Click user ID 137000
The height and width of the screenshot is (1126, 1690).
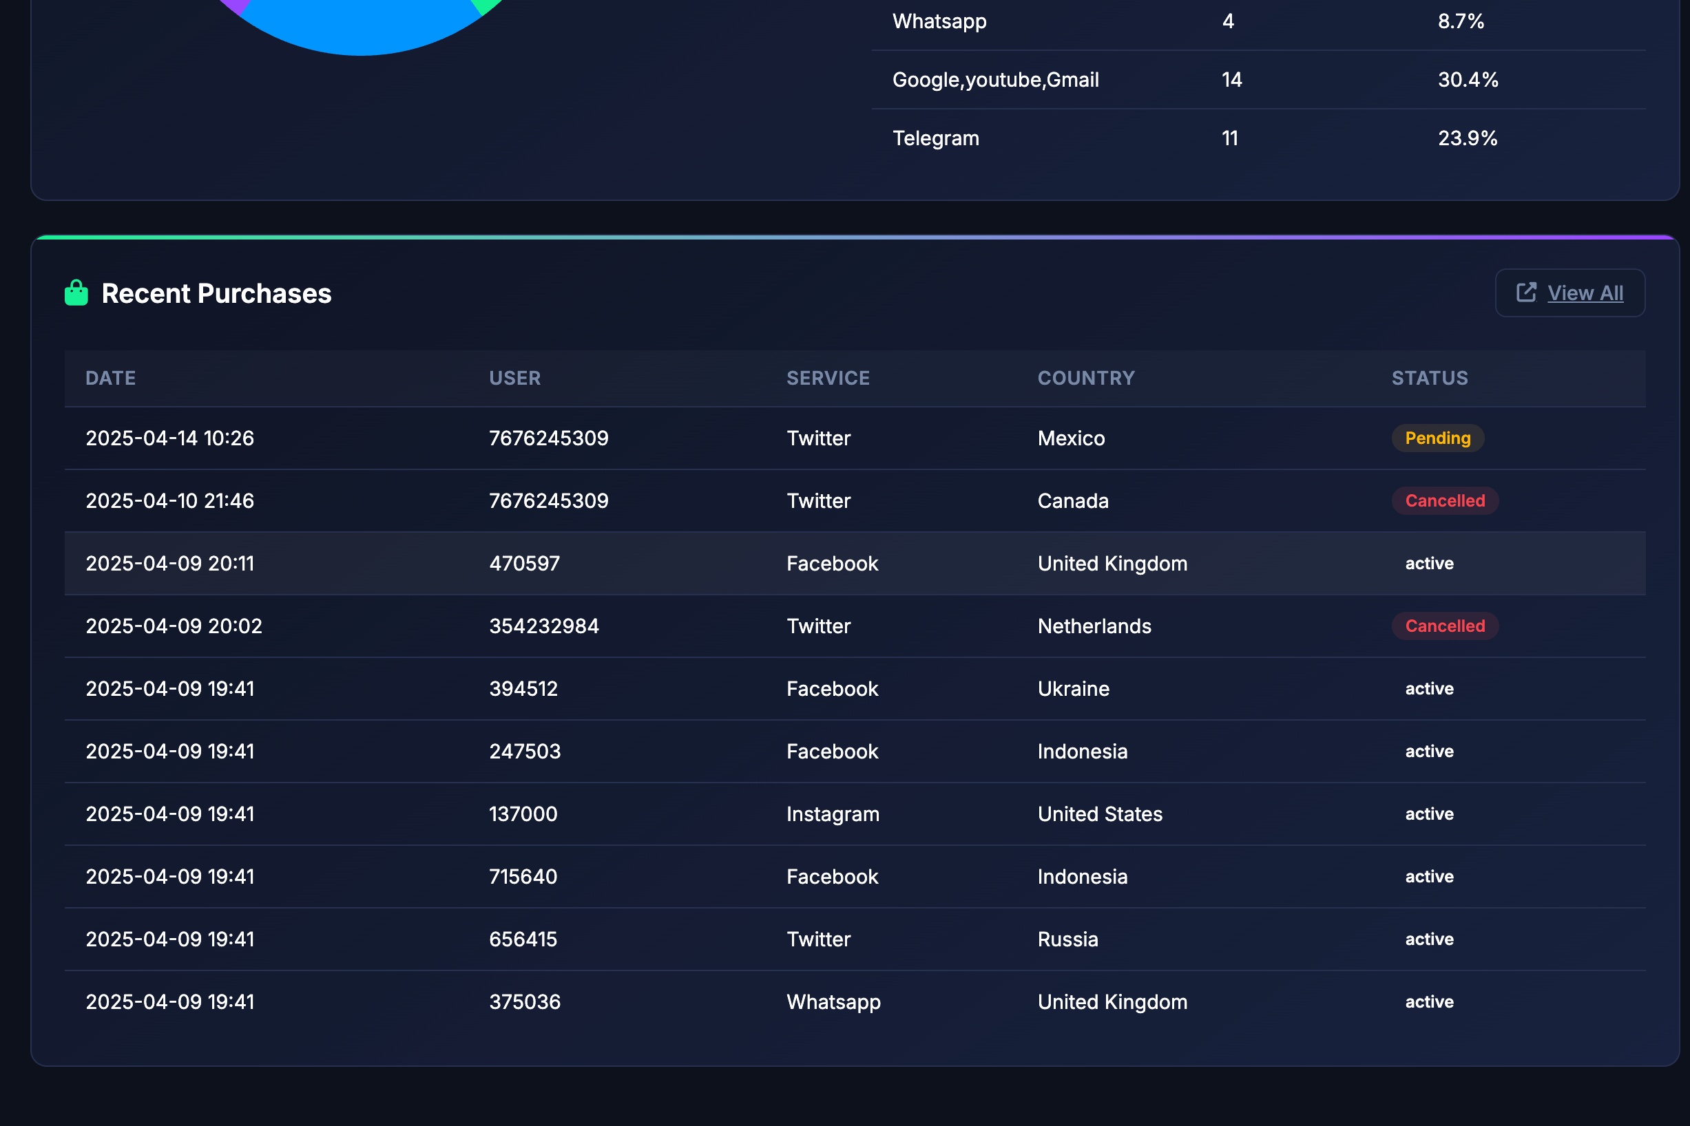pyautogui.click(x=523, y=814)
